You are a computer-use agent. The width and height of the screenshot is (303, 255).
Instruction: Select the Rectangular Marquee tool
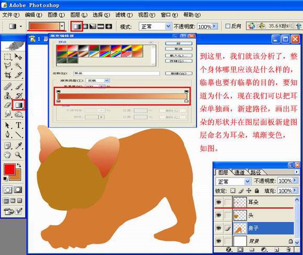[x=7, y=57]
